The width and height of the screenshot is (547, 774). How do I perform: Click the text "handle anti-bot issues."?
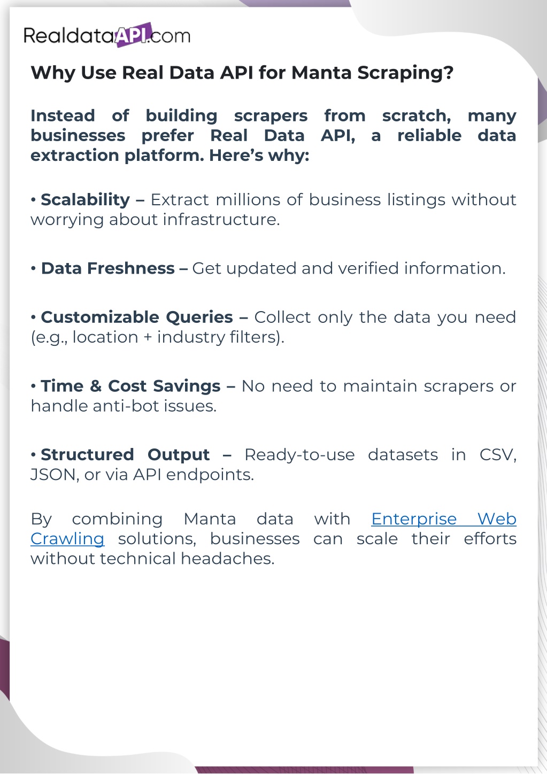[124, 406]
